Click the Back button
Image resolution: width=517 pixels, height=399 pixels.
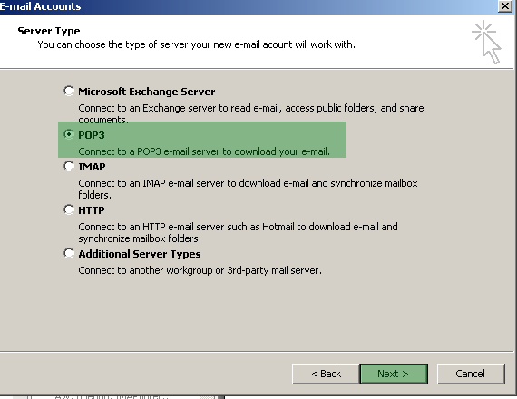point(326,374)
